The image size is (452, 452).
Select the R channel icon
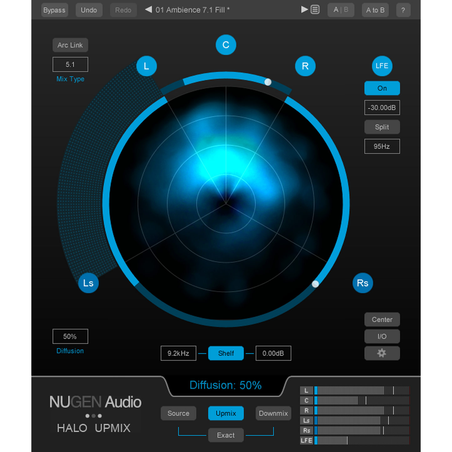305,66
